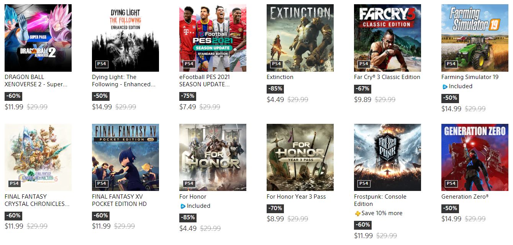The image size is (513, 245).
Task: Click the -70% badge for Year 3 Pass
Action: coord(275,208)
